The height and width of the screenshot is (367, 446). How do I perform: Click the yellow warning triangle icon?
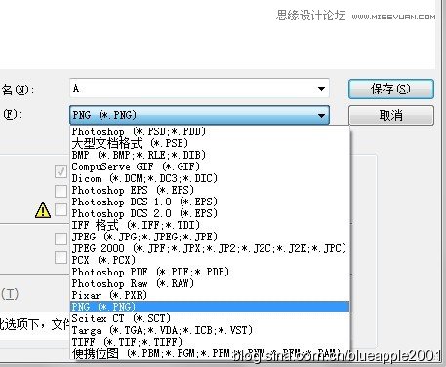(43, 210)
